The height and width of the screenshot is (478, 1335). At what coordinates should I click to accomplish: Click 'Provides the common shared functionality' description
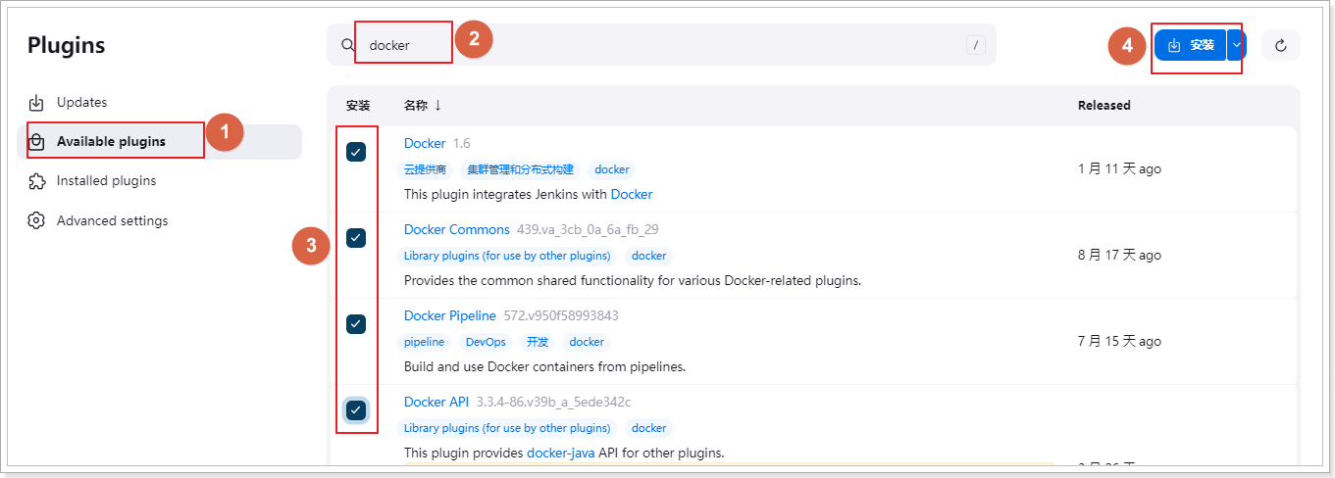click(633, 280)
